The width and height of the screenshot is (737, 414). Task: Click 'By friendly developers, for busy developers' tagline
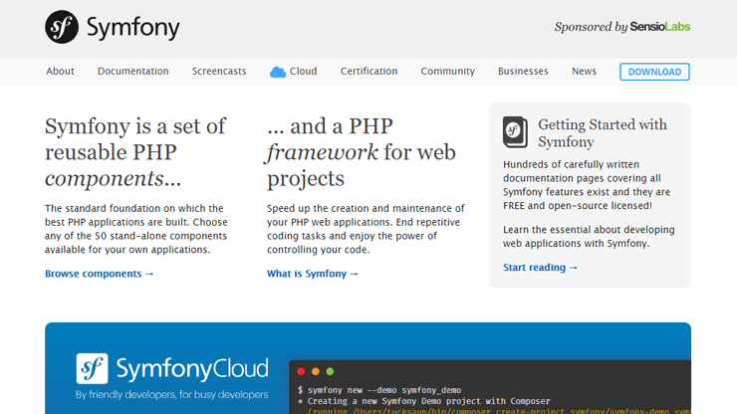172,395
